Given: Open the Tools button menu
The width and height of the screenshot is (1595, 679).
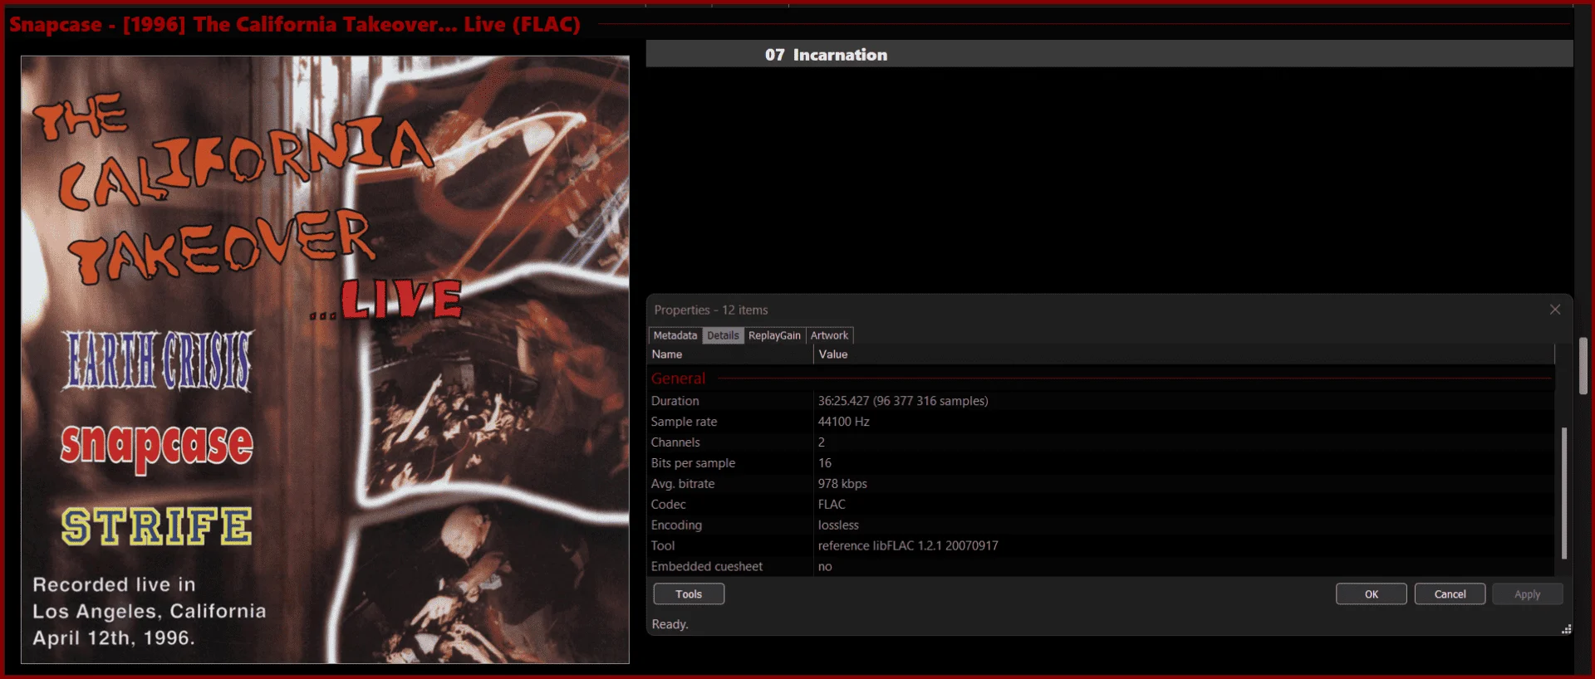Looking at the screenshot, I should pos(689,594).
